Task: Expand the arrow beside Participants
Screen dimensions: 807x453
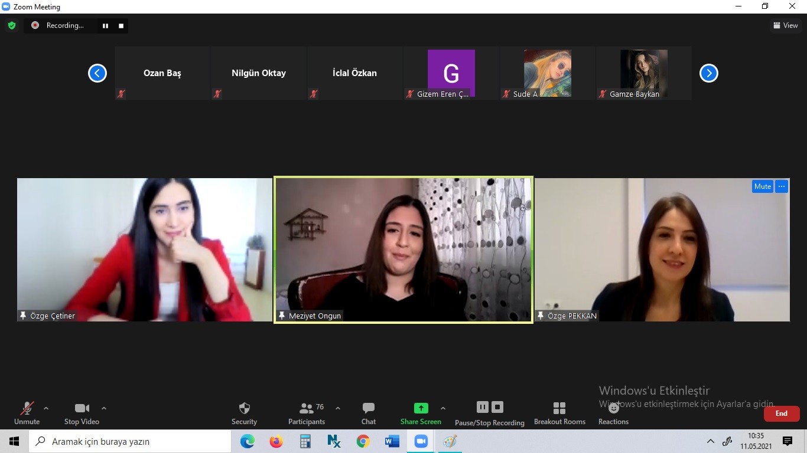Action: [x=338, y=408]
